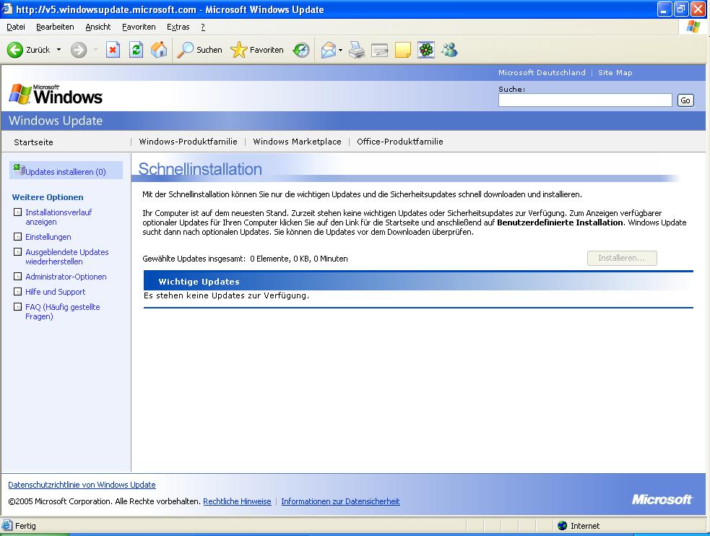Click the Wichtige Updates section header
This screenshot has height=536, width=710.
pyautogui.click(x=418, y=281)
